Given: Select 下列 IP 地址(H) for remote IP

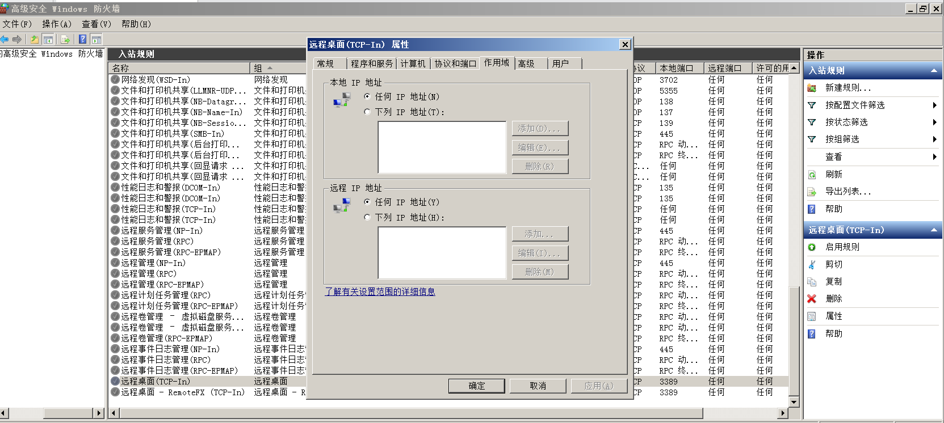Looking at the screenshot, I should tap(367, 217).
